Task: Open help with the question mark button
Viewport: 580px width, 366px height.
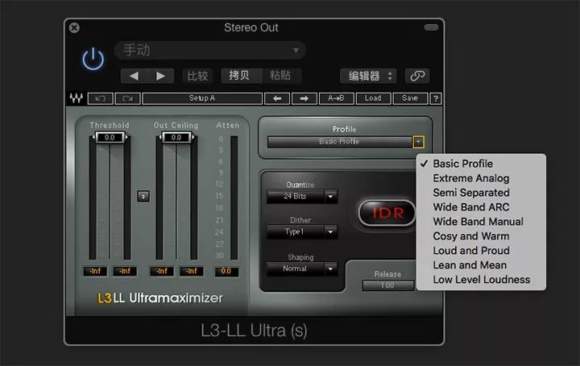Action: pyautogui.click(x=436, y=98)
